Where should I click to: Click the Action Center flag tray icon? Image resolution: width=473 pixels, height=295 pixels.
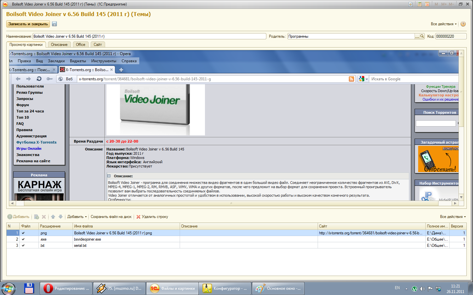(x=430, y=289)
